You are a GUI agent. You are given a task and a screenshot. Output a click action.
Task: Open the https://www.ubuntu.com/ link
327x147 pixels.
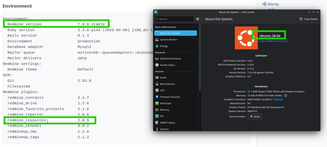click(273, 41)
